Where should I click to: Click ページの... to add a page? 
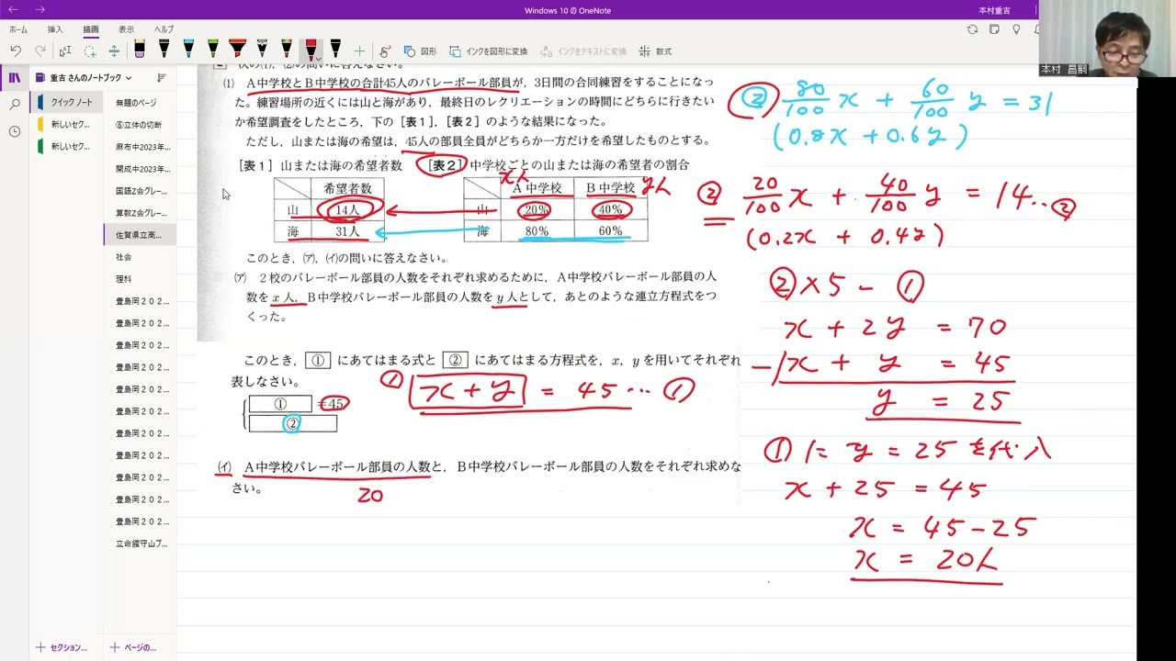point(133,647)
